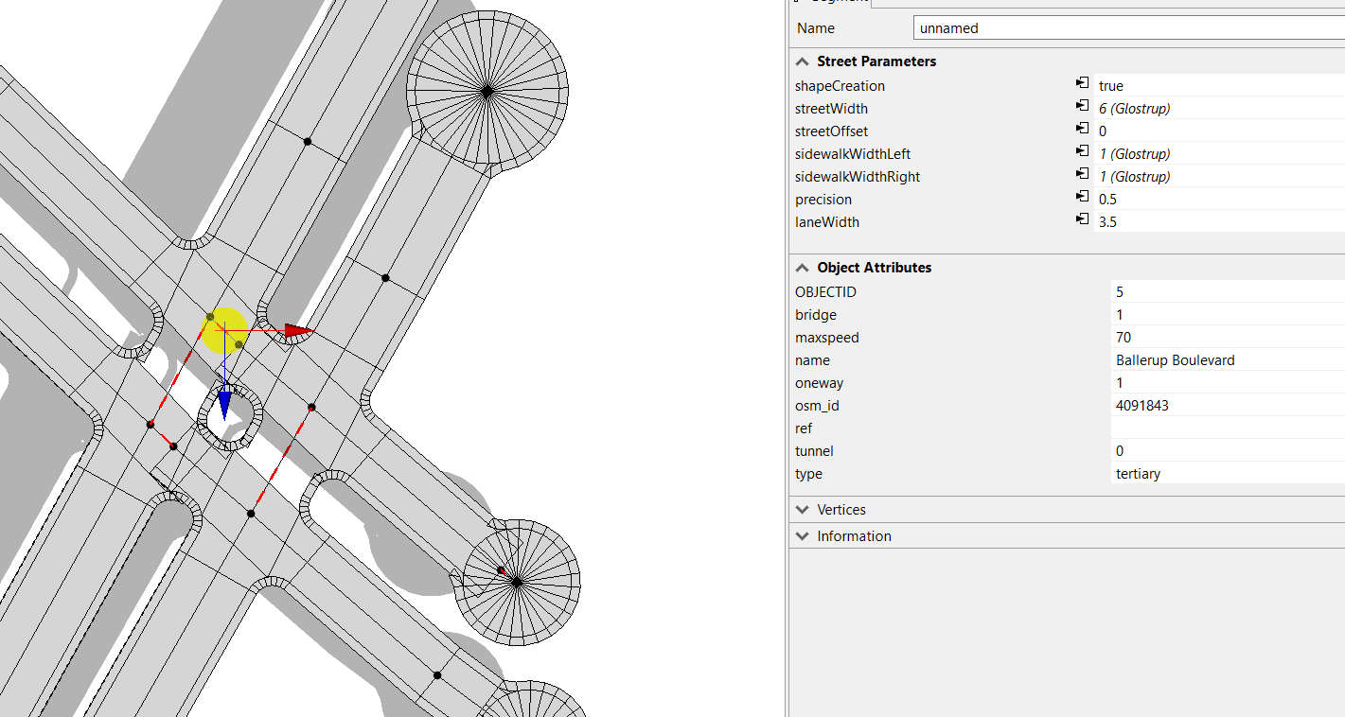Viewport: 1345px width, 717px height.
Task: Click the maxspeed attribute label
Action: click(827, 338)
